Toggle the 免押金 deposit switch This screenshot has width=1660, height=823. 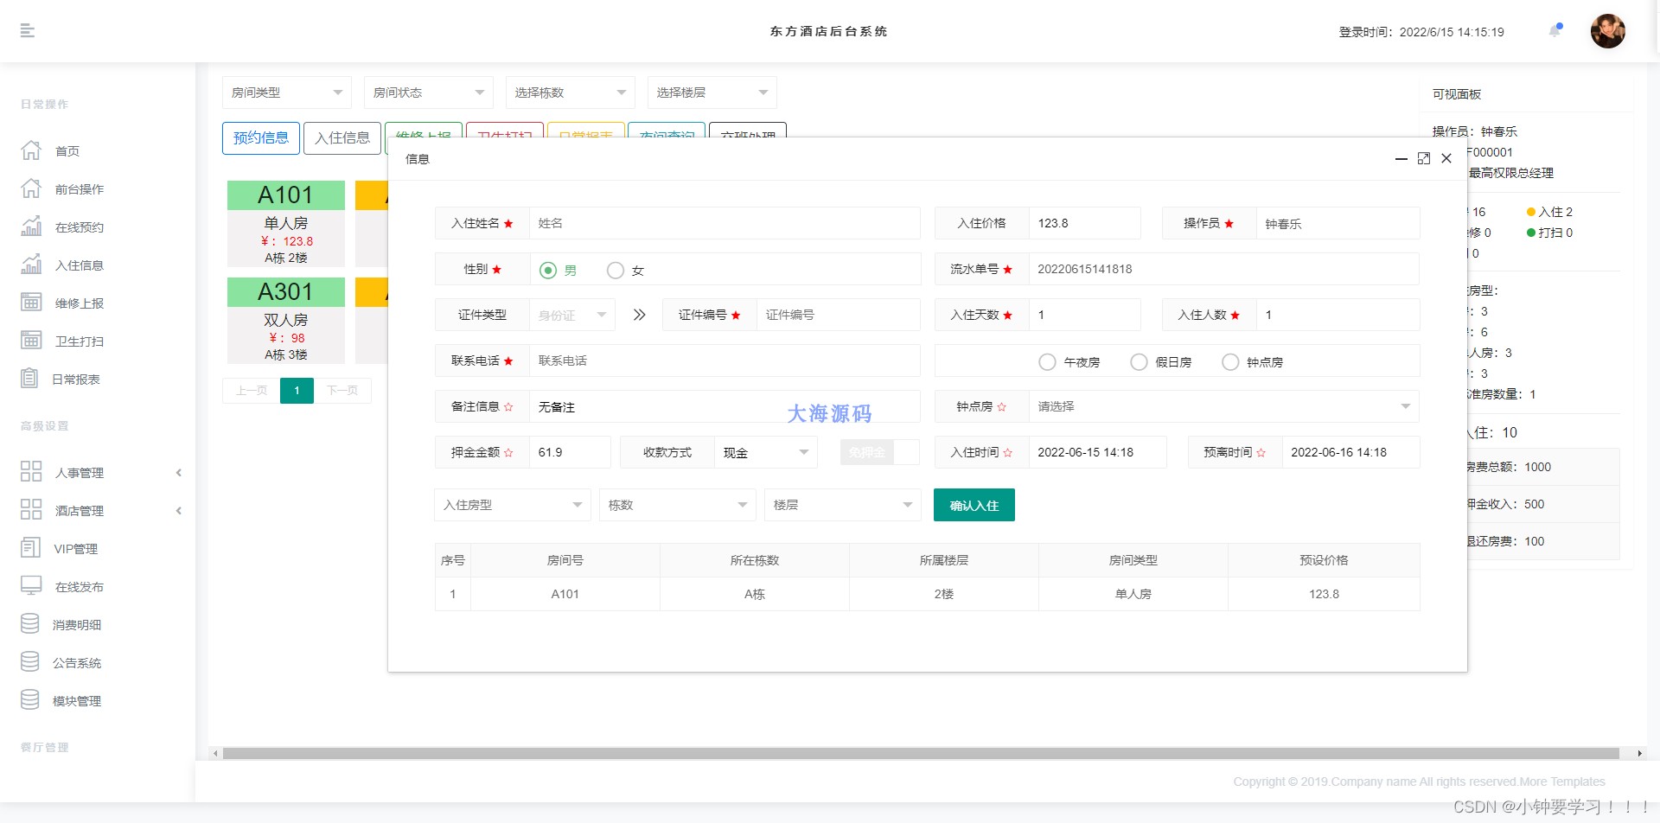[x=879, y=452]
